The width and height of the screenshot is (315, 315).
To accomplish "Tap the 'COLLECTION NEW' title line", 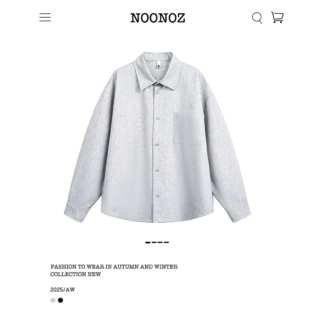I will pyautogui.click(x=75, y=274).
